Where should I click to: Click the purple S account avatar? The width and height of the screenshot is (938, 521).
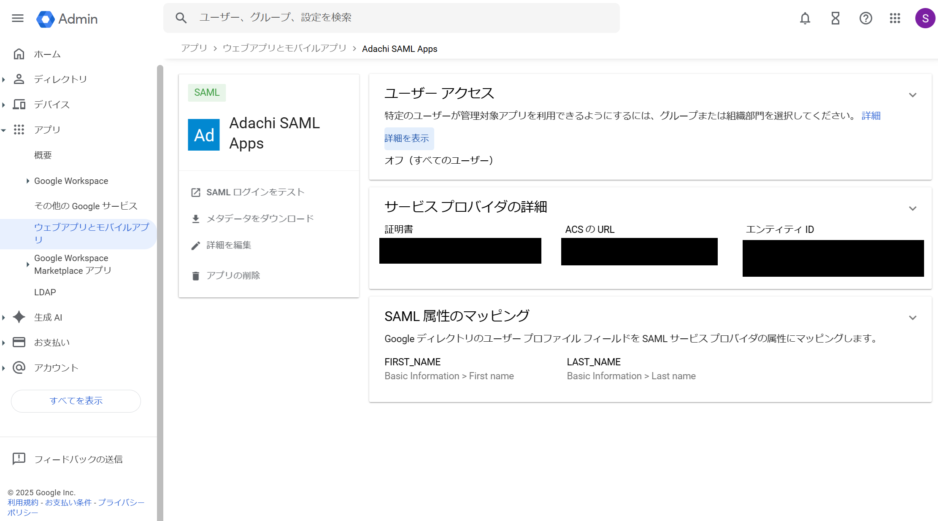point(924,19)
